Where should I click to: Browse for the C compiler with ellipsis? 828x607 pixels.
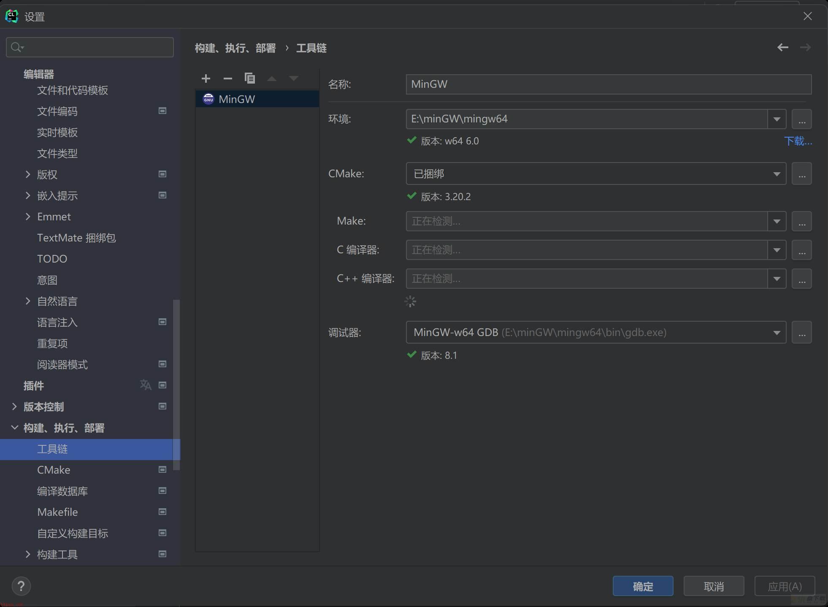[802, 250]
